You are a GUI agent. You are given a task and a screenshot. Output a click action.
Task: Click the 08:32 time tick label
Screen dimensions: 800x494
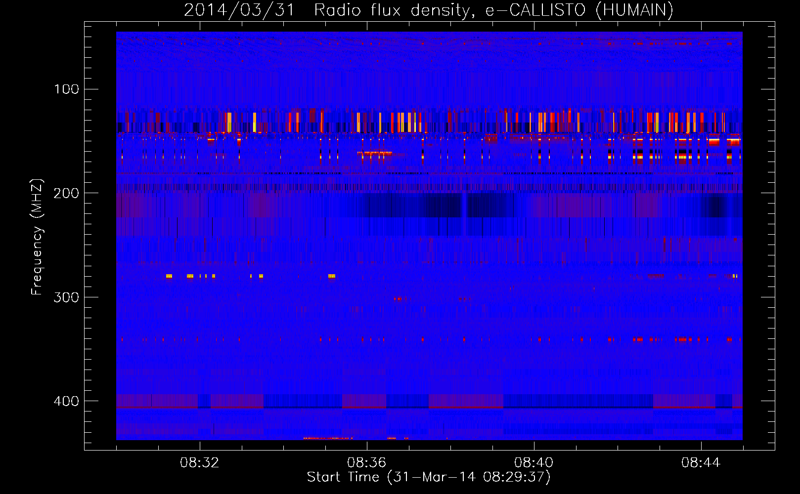pos(199,463)
